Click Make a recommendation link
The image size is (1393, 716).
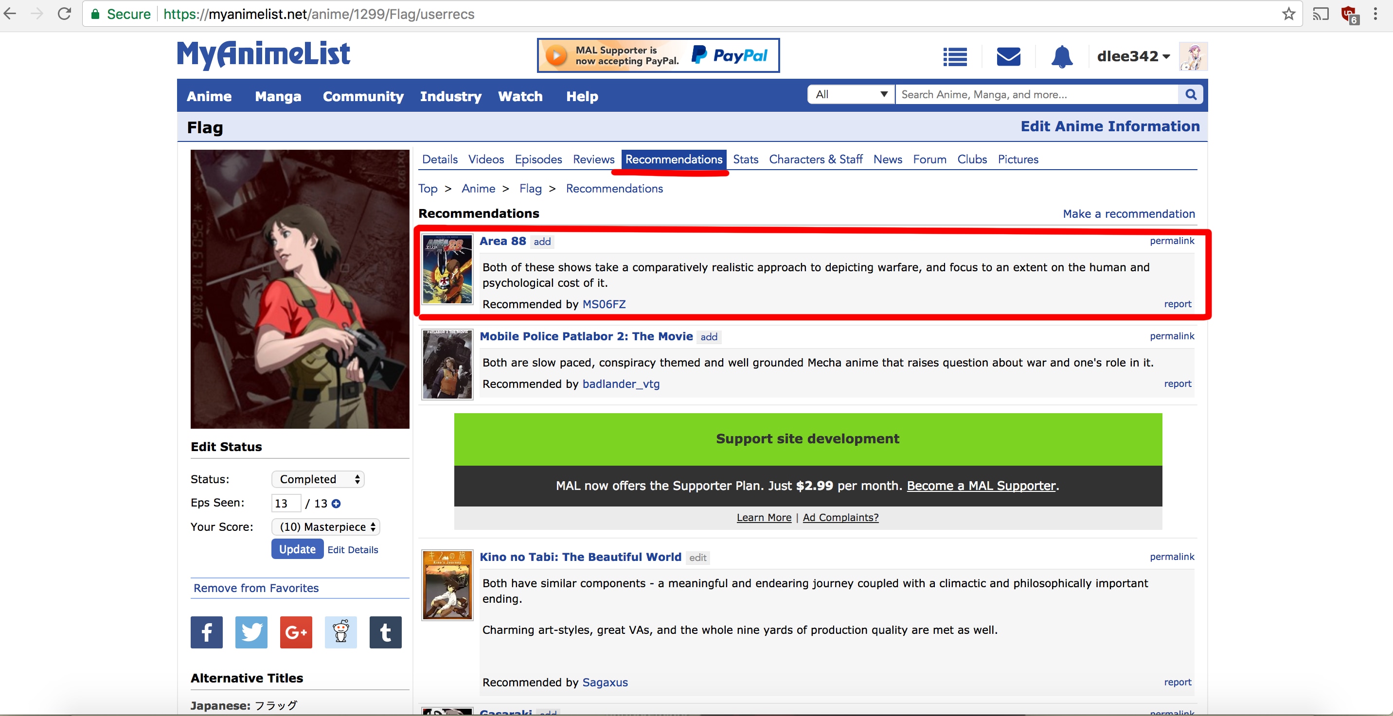[x=1129, y=214]
